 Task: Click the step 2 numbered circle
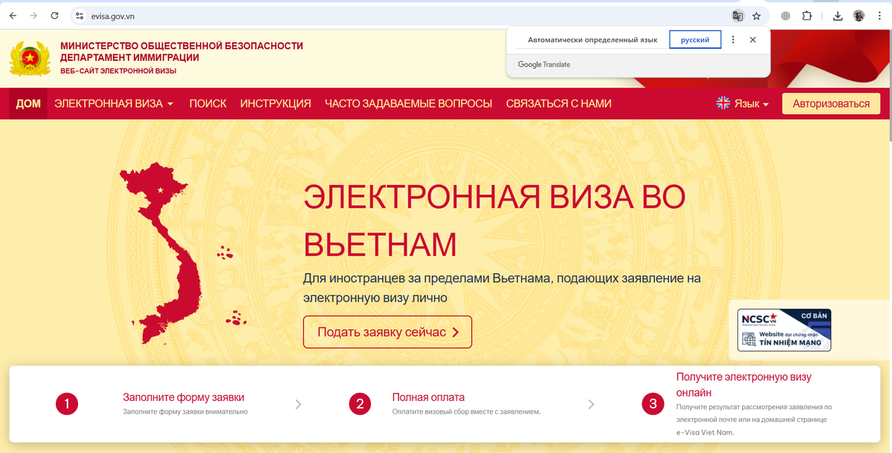point(360,404)
